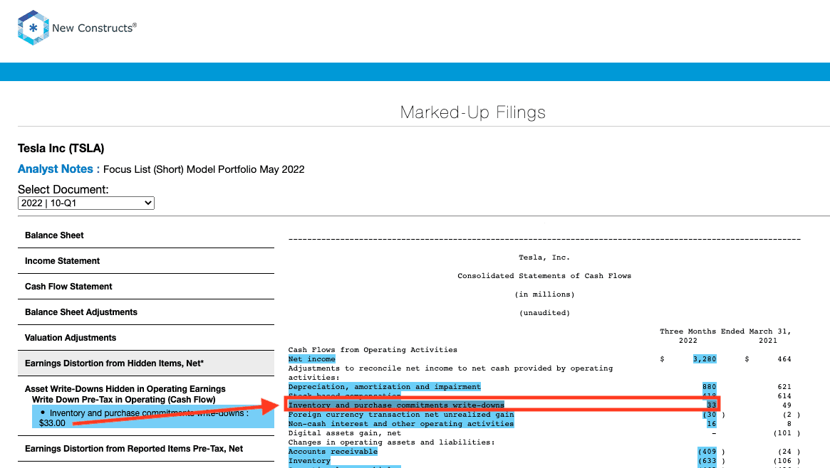The image size is (830, 468).
Task: Click the Marked-Up Filings page title
Action: pos(472,112)
